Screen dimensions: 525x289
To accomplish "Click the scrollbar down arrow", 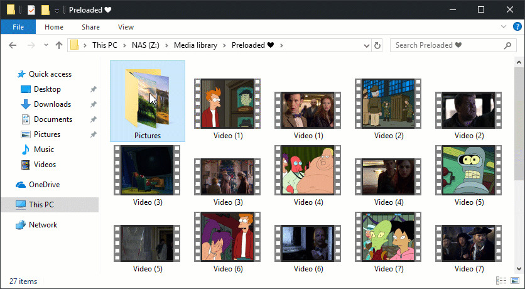I will coord(519,268).
